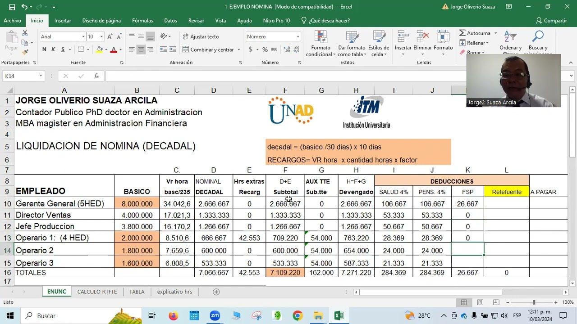
Task: Toggle underline formatting (S)
Action: 63,49
